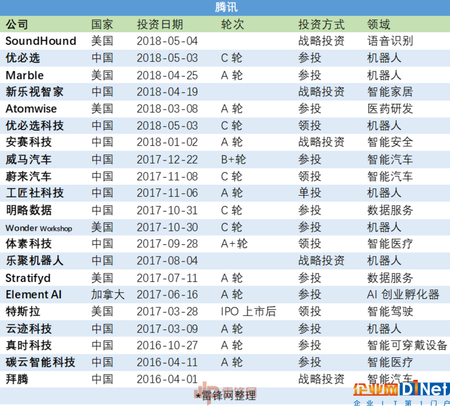Select date 2017-10-30

point(167,227)
